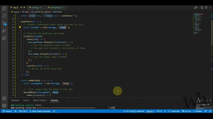
Task: Open the Extensions view
Action: click(x=4, y=38)
